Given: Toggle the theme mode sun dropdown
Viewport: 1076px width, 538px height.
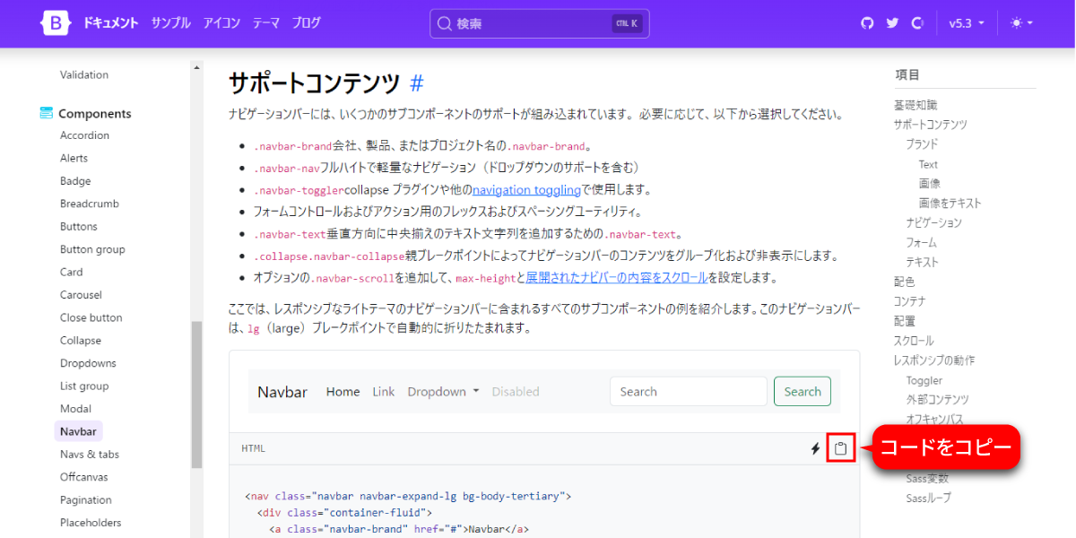Looking at the screenshot, I should click(1021, 23).
